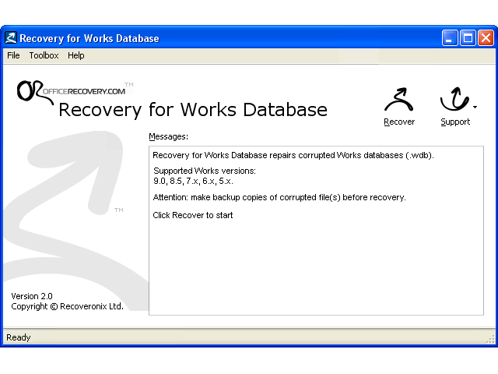Click the "Version 2.0" text
Image resolution: width=498 pixels, height=374 pixels.
pyautogui.click(x=32, y=296)
